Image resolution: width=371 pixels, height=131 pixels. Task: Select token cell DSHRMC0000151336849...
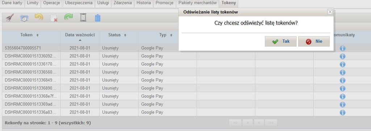coord(31,80)
